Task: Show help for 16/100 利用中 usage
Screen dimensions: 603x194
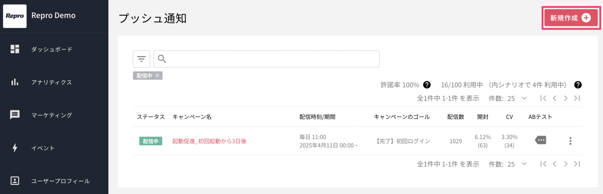Action: pyautogui.click(x=578, y=85)
